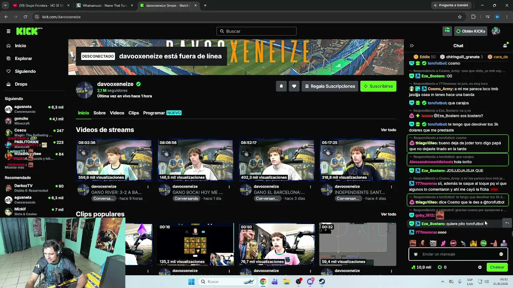Open options for INDEPENDIENTE SANT video
This screenshot has width=513, height=288.
(392, 187)
